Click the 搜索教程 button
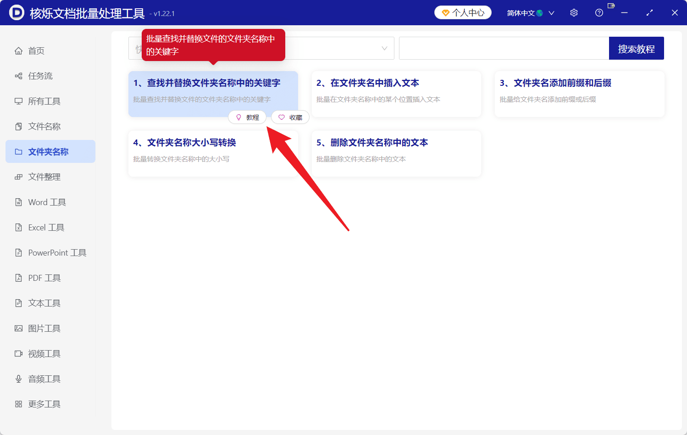The width and height of the screenshot is (687, 435). [x=636, y=48]
